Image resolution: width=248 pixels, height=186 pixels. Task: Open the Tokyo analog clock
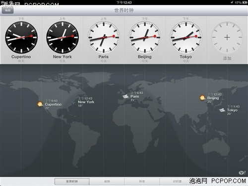(186, 37)
